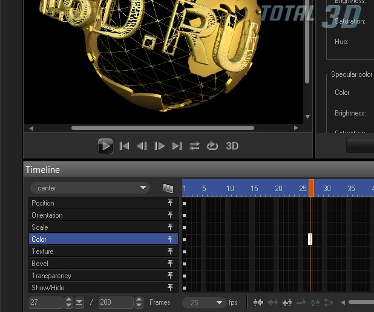374x312 pixels.
Task: Click the pin icon on Show/Hide row
Action: (170, 287)
